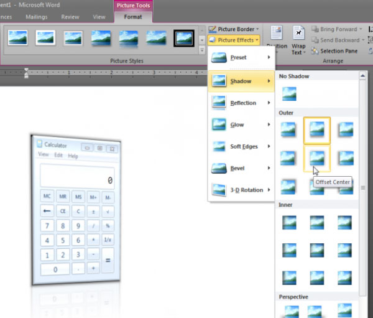Expand the full Picture Styles gallery

202,50
